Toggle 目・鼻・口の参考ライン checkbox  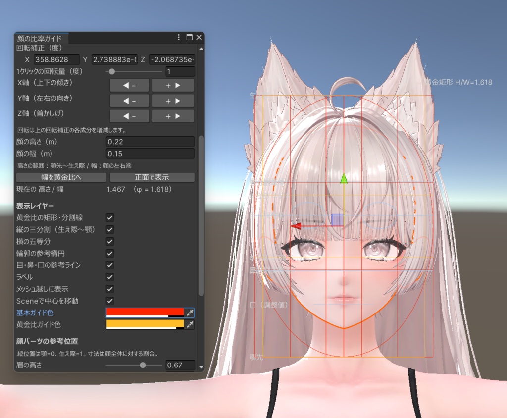tap(110, 265)
